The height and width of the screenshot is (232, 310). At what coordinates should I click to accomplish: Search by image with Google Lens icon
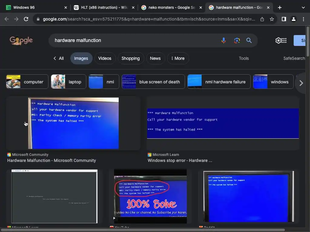[237, 40]
